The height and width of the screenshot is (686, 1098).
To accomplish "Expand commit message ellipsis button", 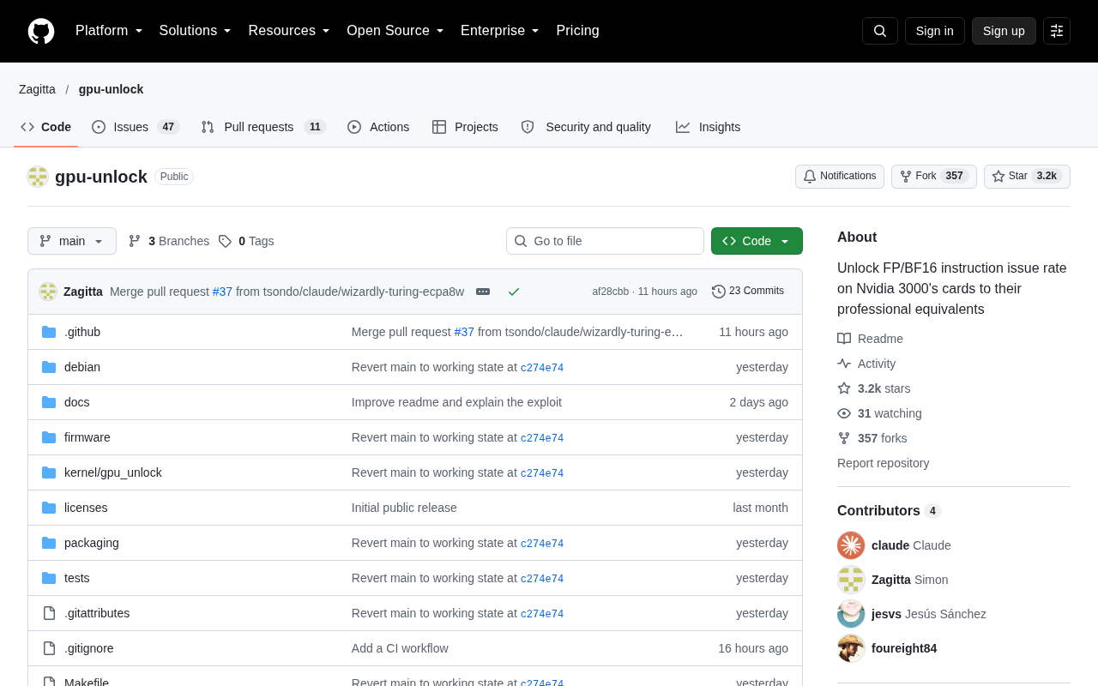I will pyautogui.click(x=483, y=292).
